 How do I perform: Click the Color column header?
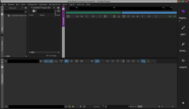[x=31, y=15]
